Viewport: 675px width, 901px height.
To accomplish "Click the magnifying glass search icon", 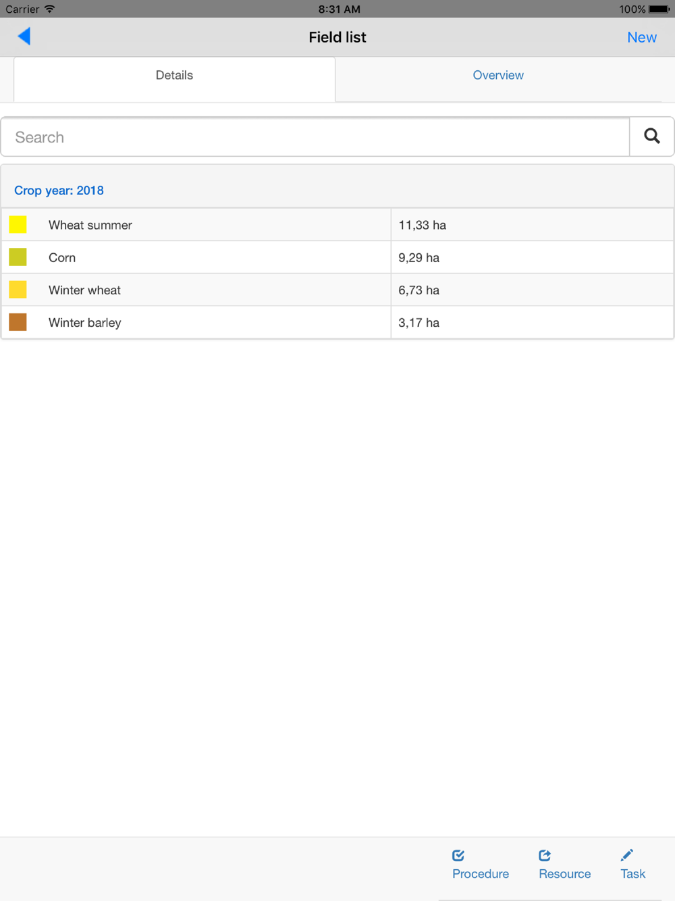I will coord(651,136).
